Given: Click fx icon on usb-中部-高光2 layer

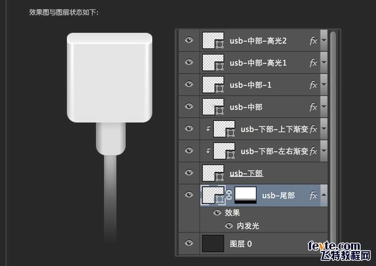Looking at the screenshot, I should [x=313, y=41].
